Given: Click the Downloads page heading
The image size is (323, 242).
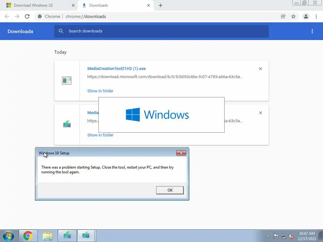Looking at the screenshot, I should (21, 31).
